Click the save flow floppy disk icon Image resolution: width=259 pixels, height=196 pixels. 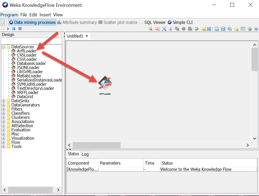coord(223,29)
